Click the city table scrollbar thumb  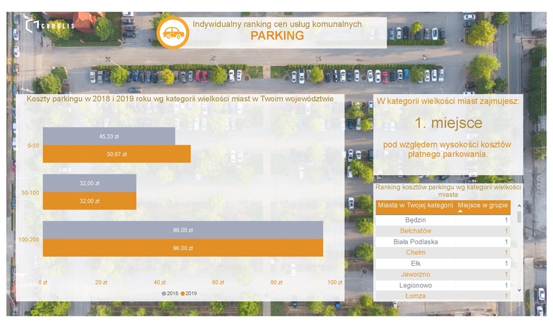pyautogui.click(x=519, y=217)
